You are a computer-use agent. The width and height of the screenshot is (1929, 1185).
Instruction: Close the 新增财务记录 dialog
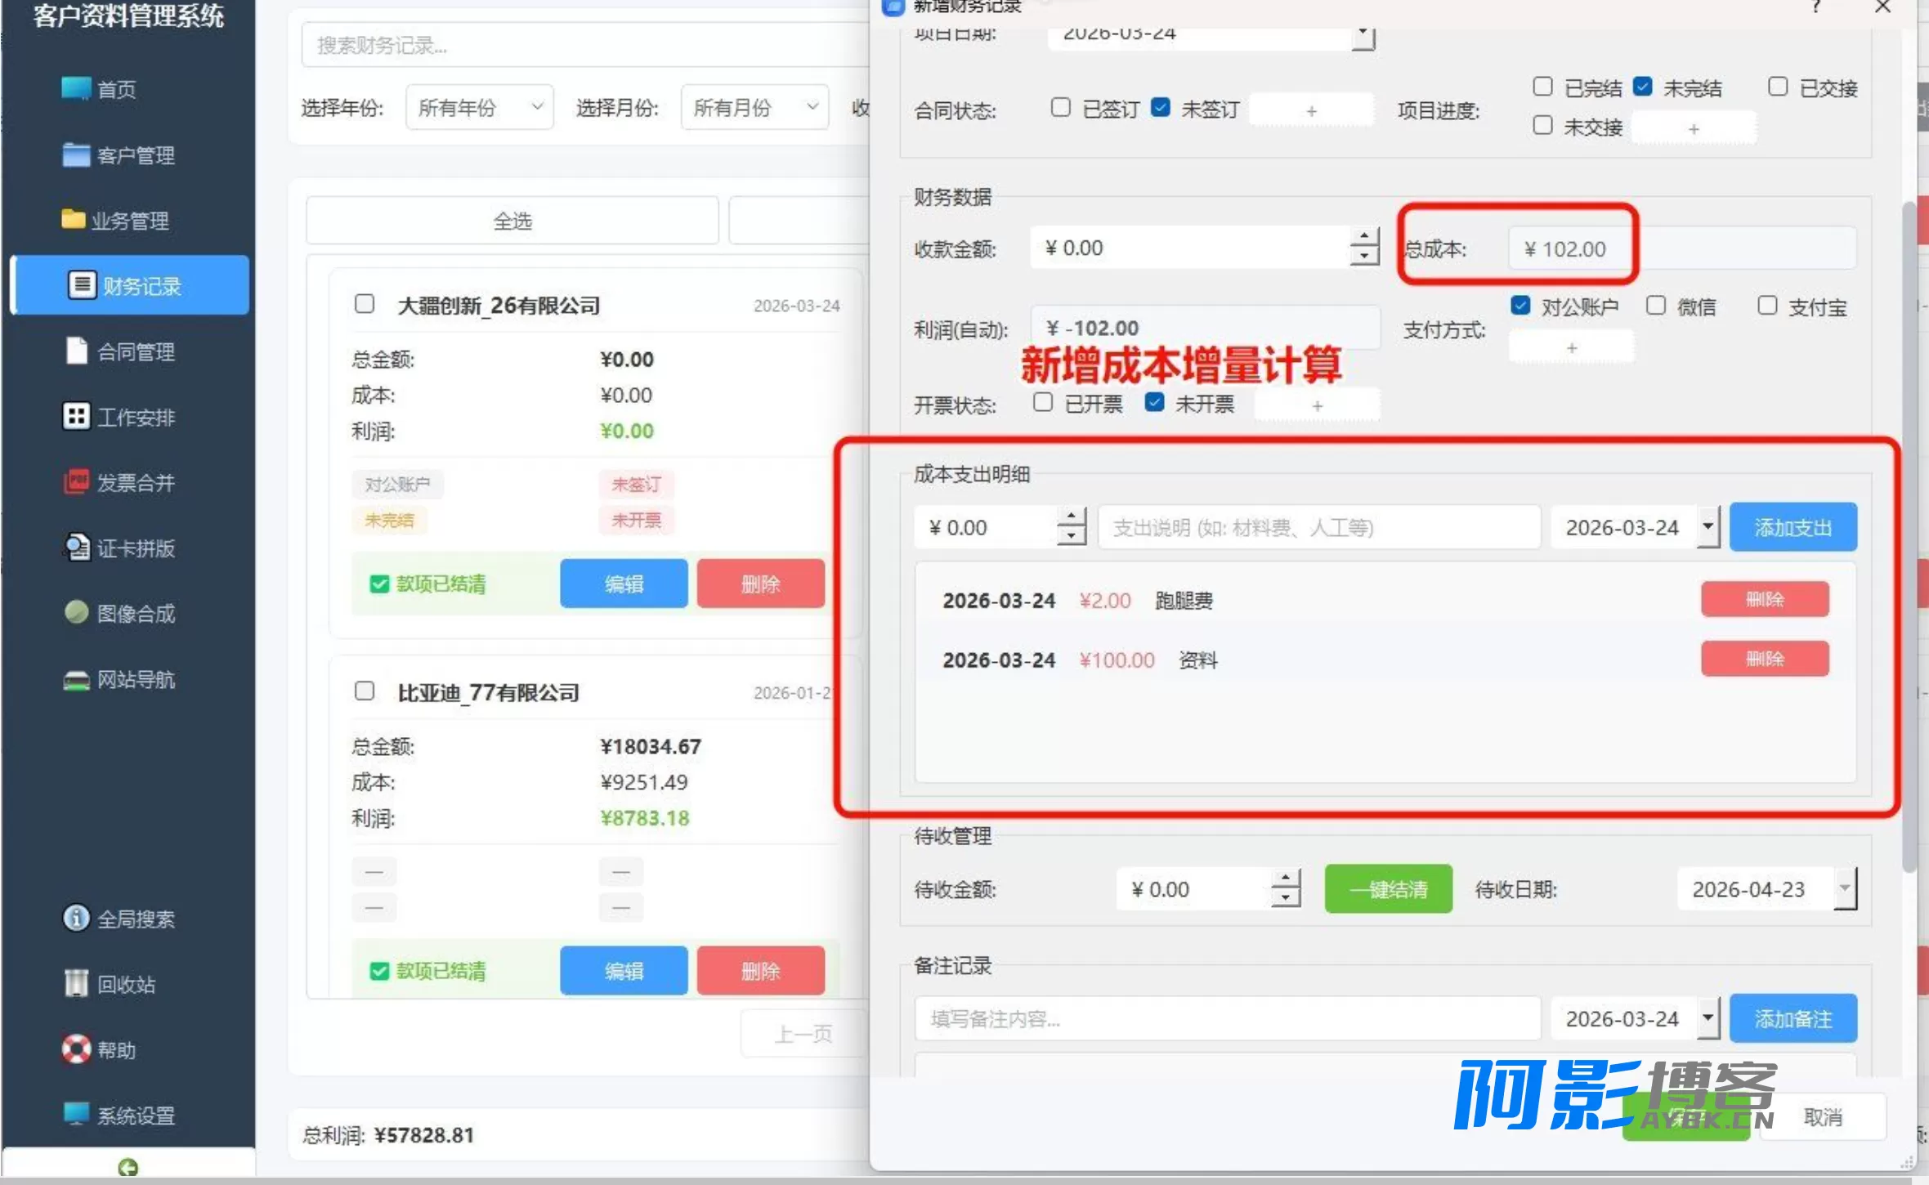[1883, 7]
